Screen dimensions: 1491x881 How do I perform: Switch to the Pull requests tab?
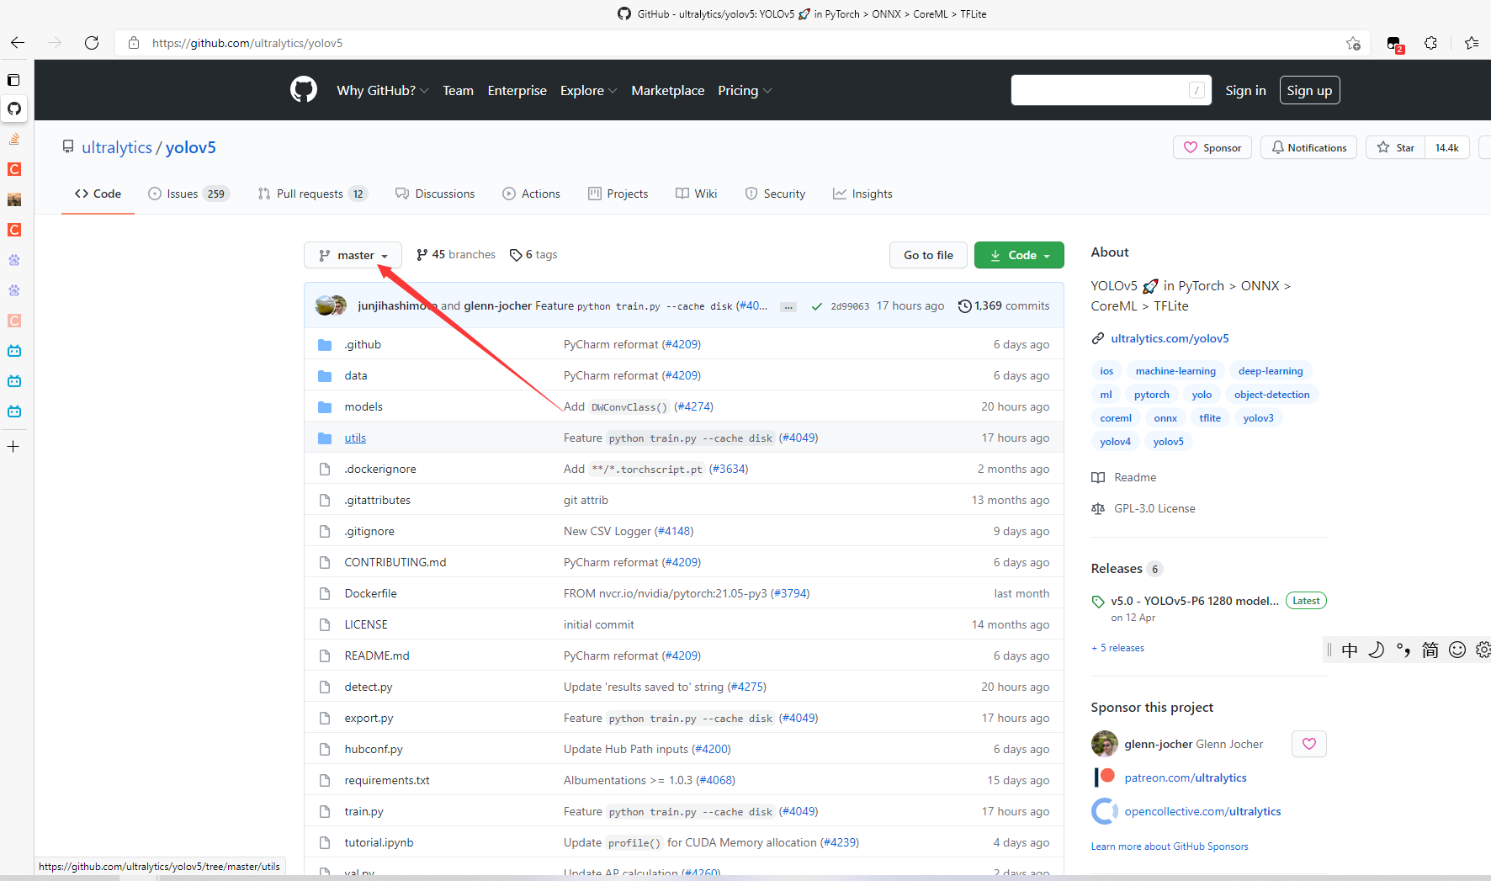313,194
